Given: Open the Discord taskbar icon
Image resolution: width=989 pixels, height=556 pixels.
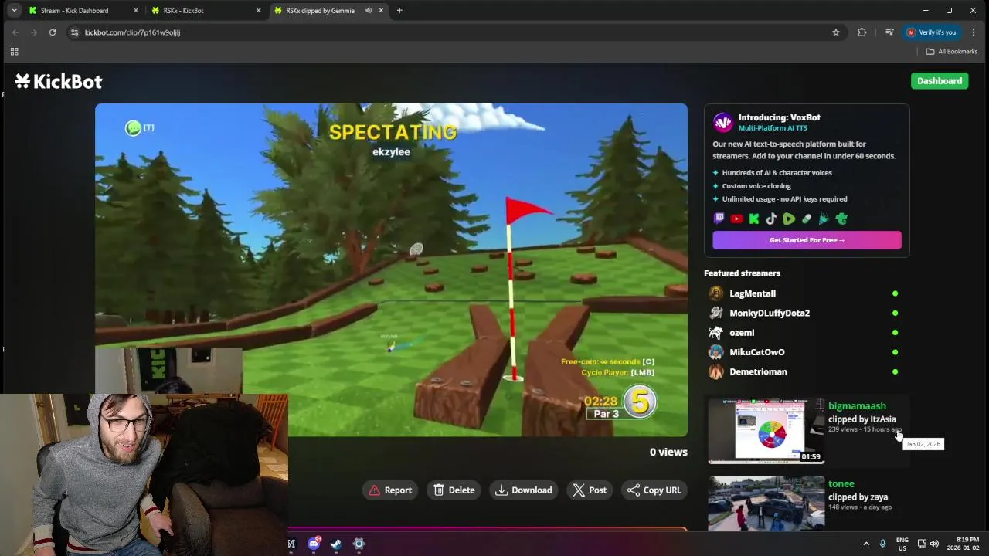Looking at the screenshot, I should (x=314, y=544).
